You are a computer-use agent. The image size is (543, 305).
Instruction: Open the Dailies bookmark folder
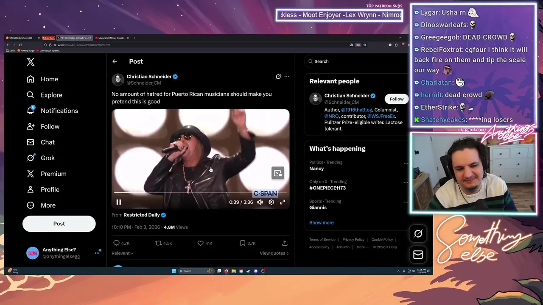(x=11, y=51)
